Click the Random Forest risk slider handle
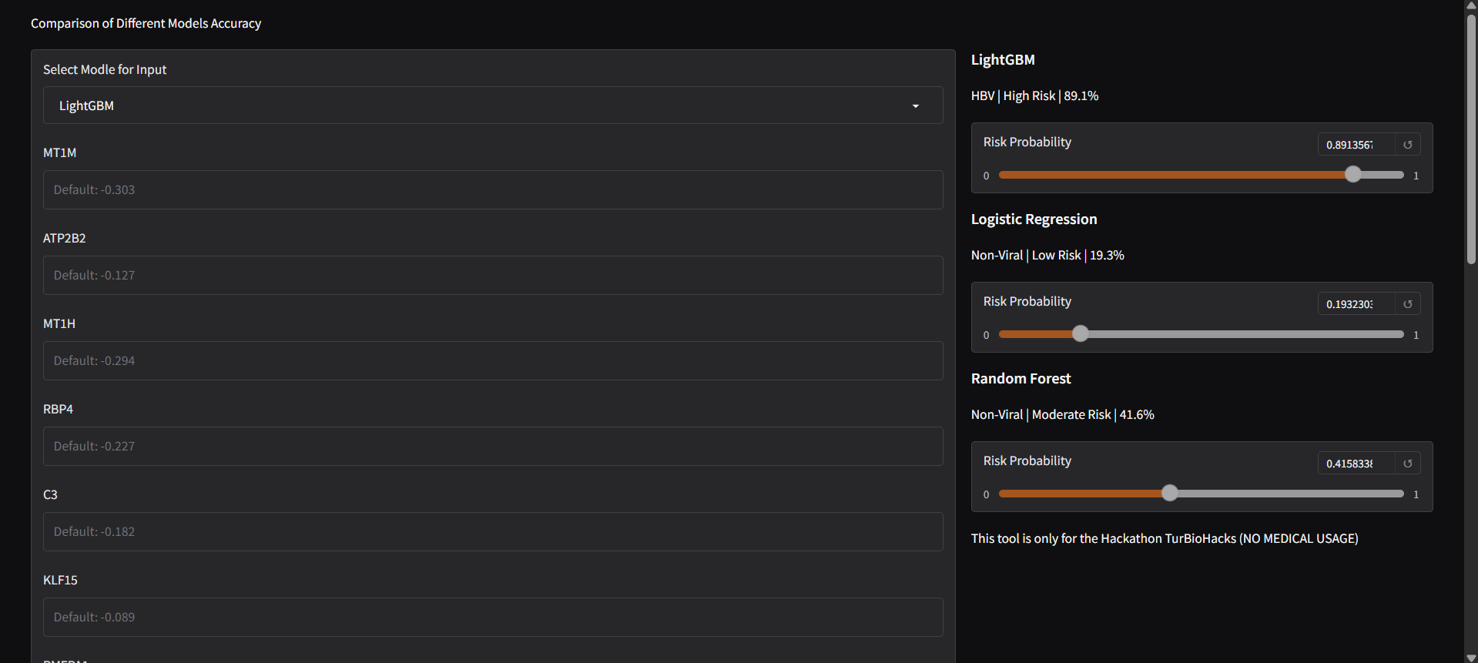This screenshot has width=1478, height=663. coord(1170,494)
